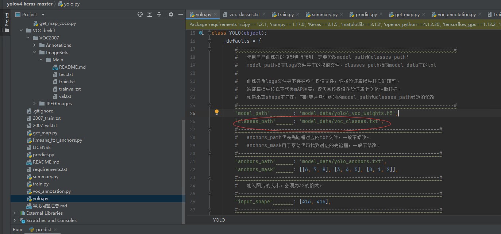Screen dimensions: 501x234
Task: Switch to the train.py tab
Action: (286, 15)
